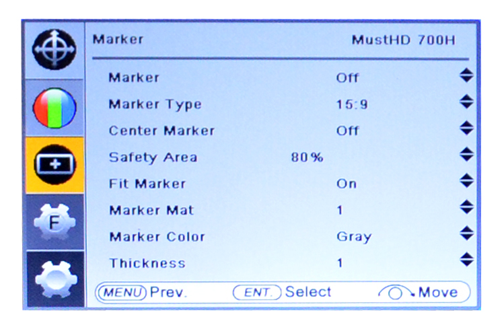The image size is (504, 329).
Task: Adjust Marker Mat value with arrows
Action: pyautogui.click(x=467, y=209)
